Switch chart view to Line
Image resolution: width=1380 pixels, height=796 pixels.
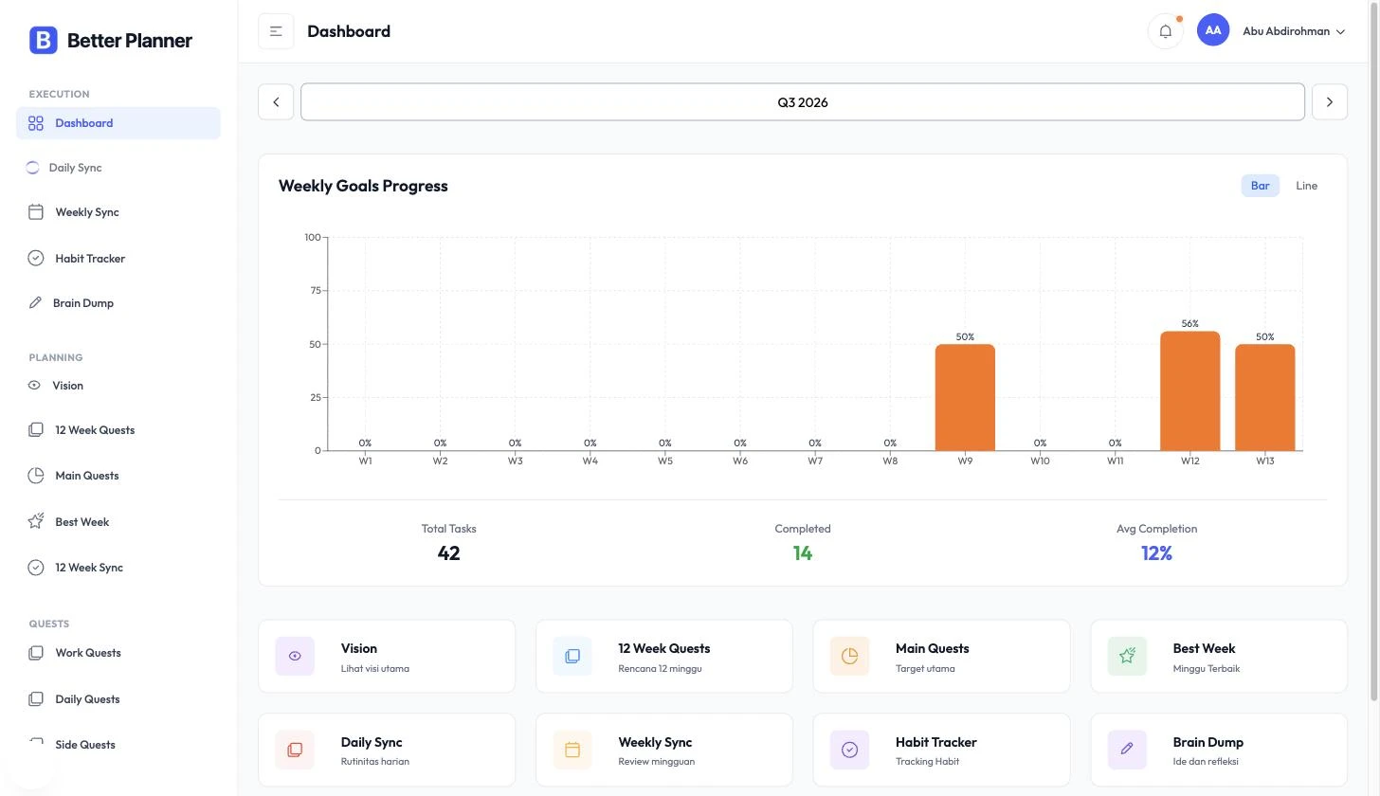pyautogui.click(x=1306, y=186)
